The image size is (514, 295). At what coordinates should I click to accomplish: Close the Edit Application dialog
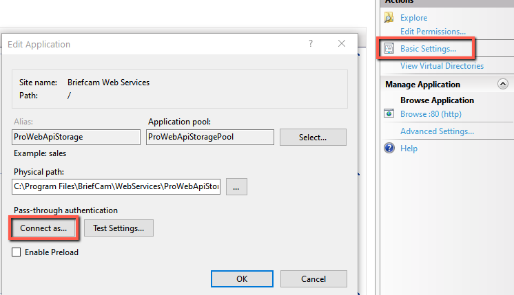pos(342,43)
